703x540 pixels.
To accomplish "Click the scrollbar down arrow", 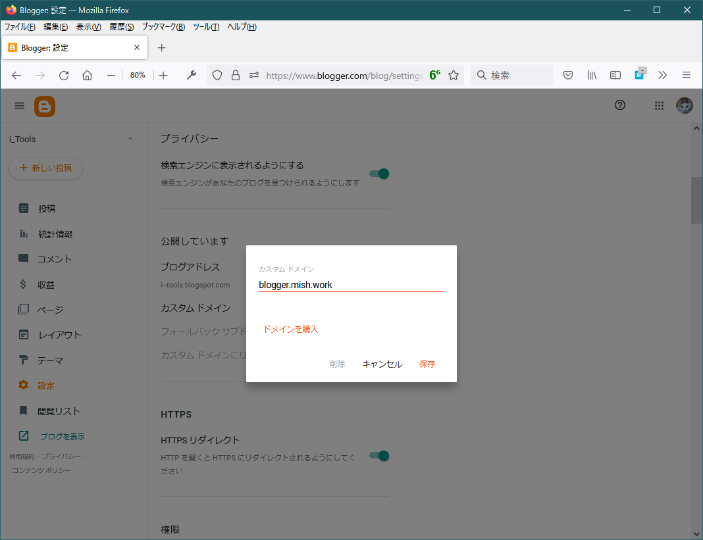I will (x=696, y=533).
